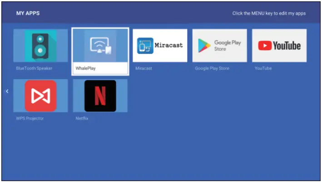Click the YouTube caption under the tile
Screen dimensions: 322x182
[263, 68]
